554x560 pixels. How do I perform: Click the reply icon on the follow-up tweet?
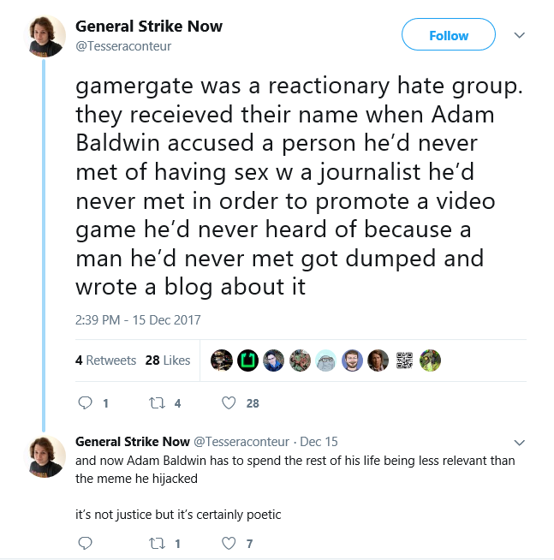85,543
